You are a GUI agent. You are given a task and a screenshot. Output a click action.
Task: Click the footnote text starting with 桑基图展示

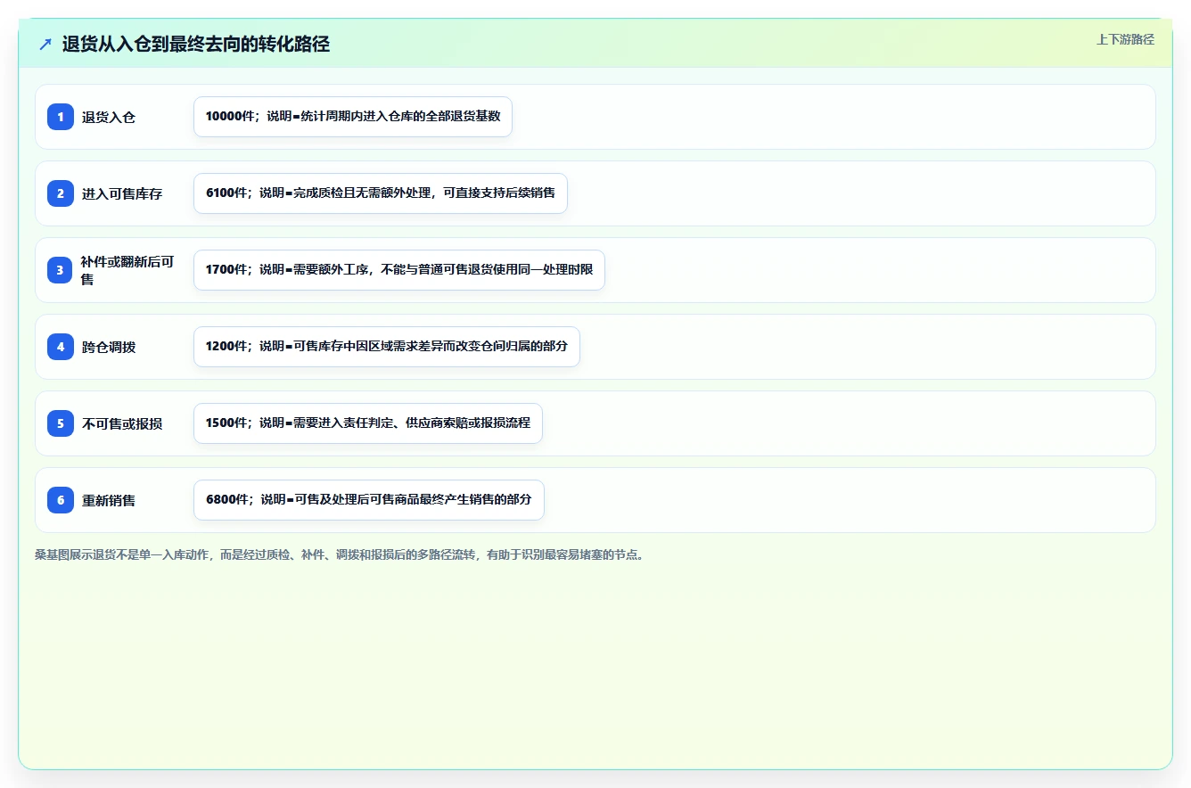click(340, 554)
